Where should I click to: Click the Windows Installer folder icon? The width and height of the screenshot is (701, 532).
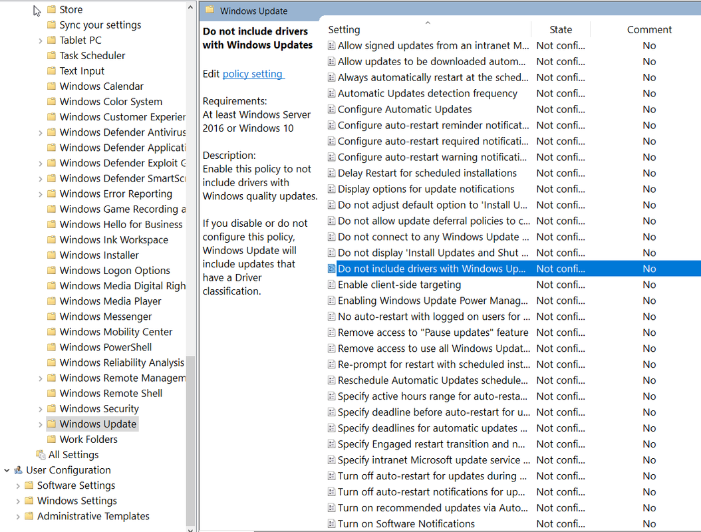coord(51,255)
